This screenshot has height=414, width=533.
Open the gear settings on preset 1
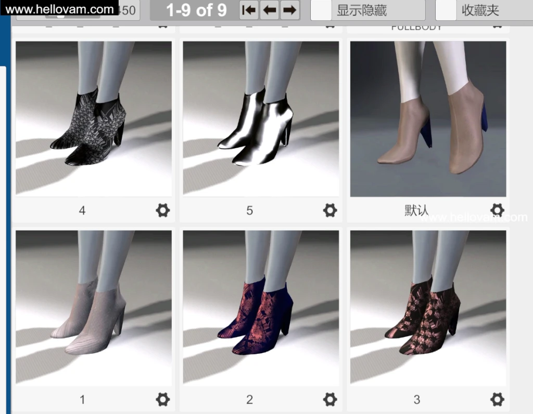(x=163, y=399)
